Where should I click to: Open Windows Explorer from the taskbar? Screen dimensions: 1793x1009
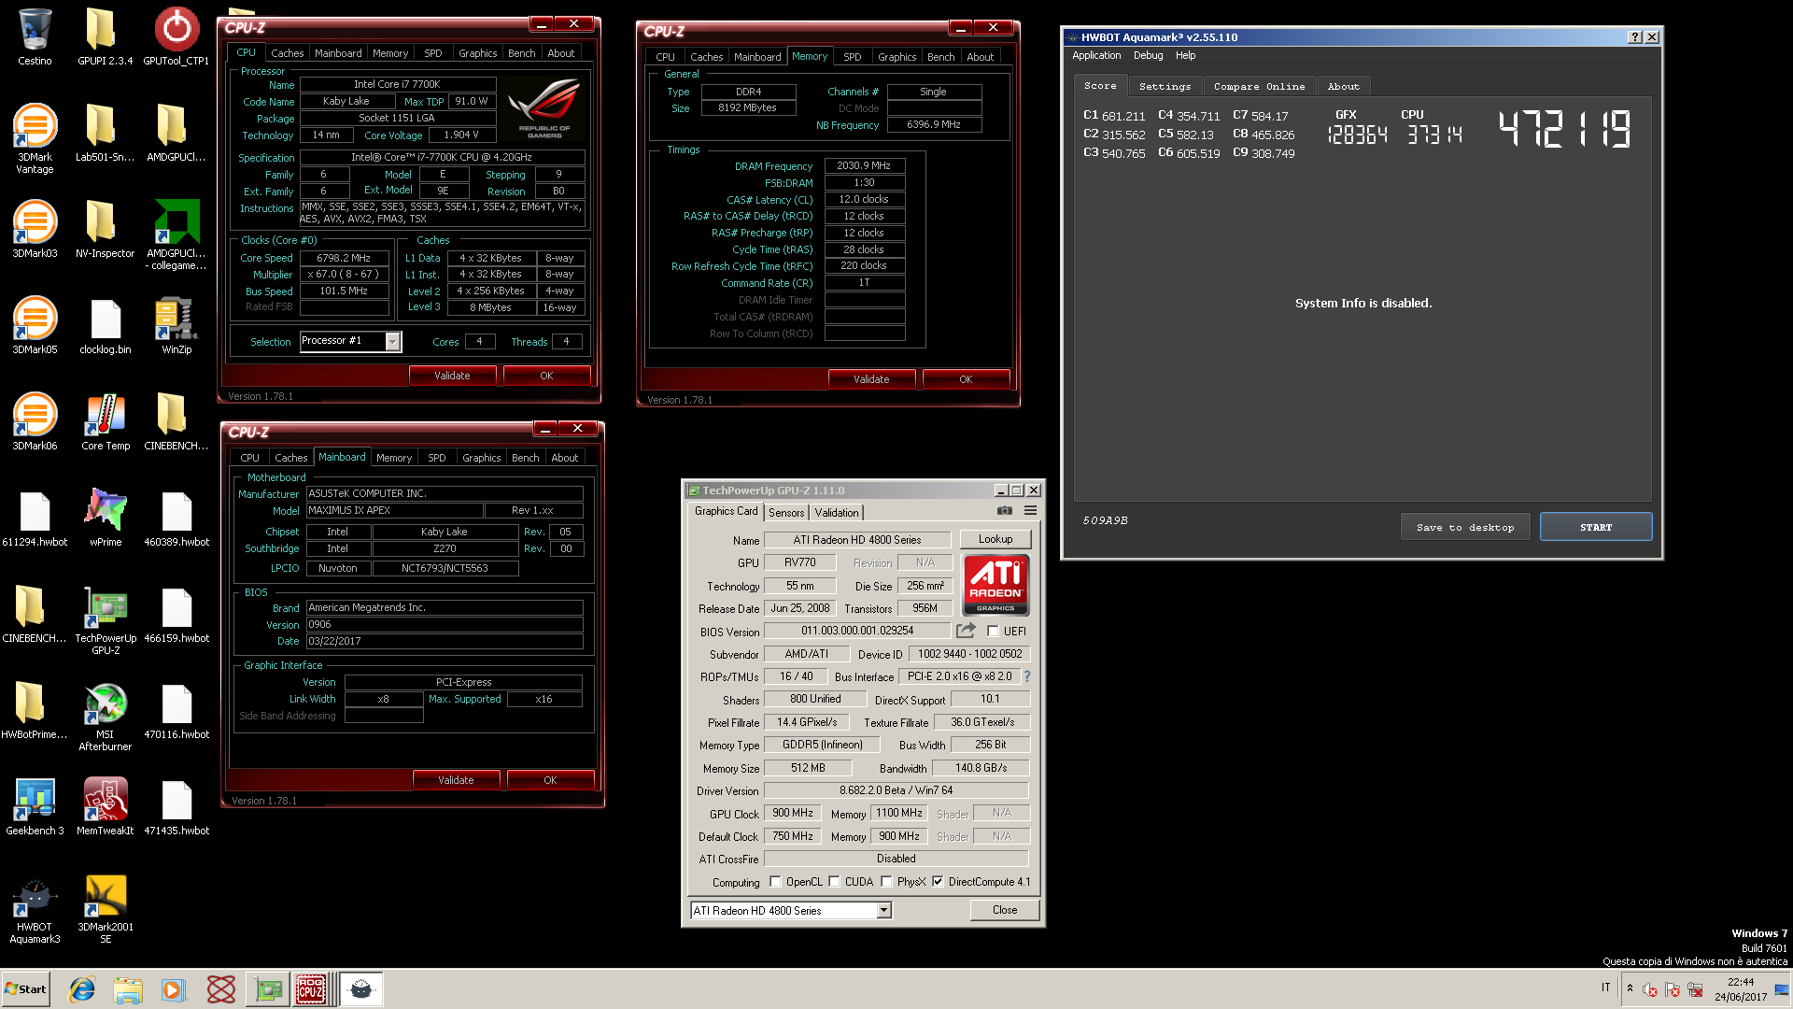(128, 989)
